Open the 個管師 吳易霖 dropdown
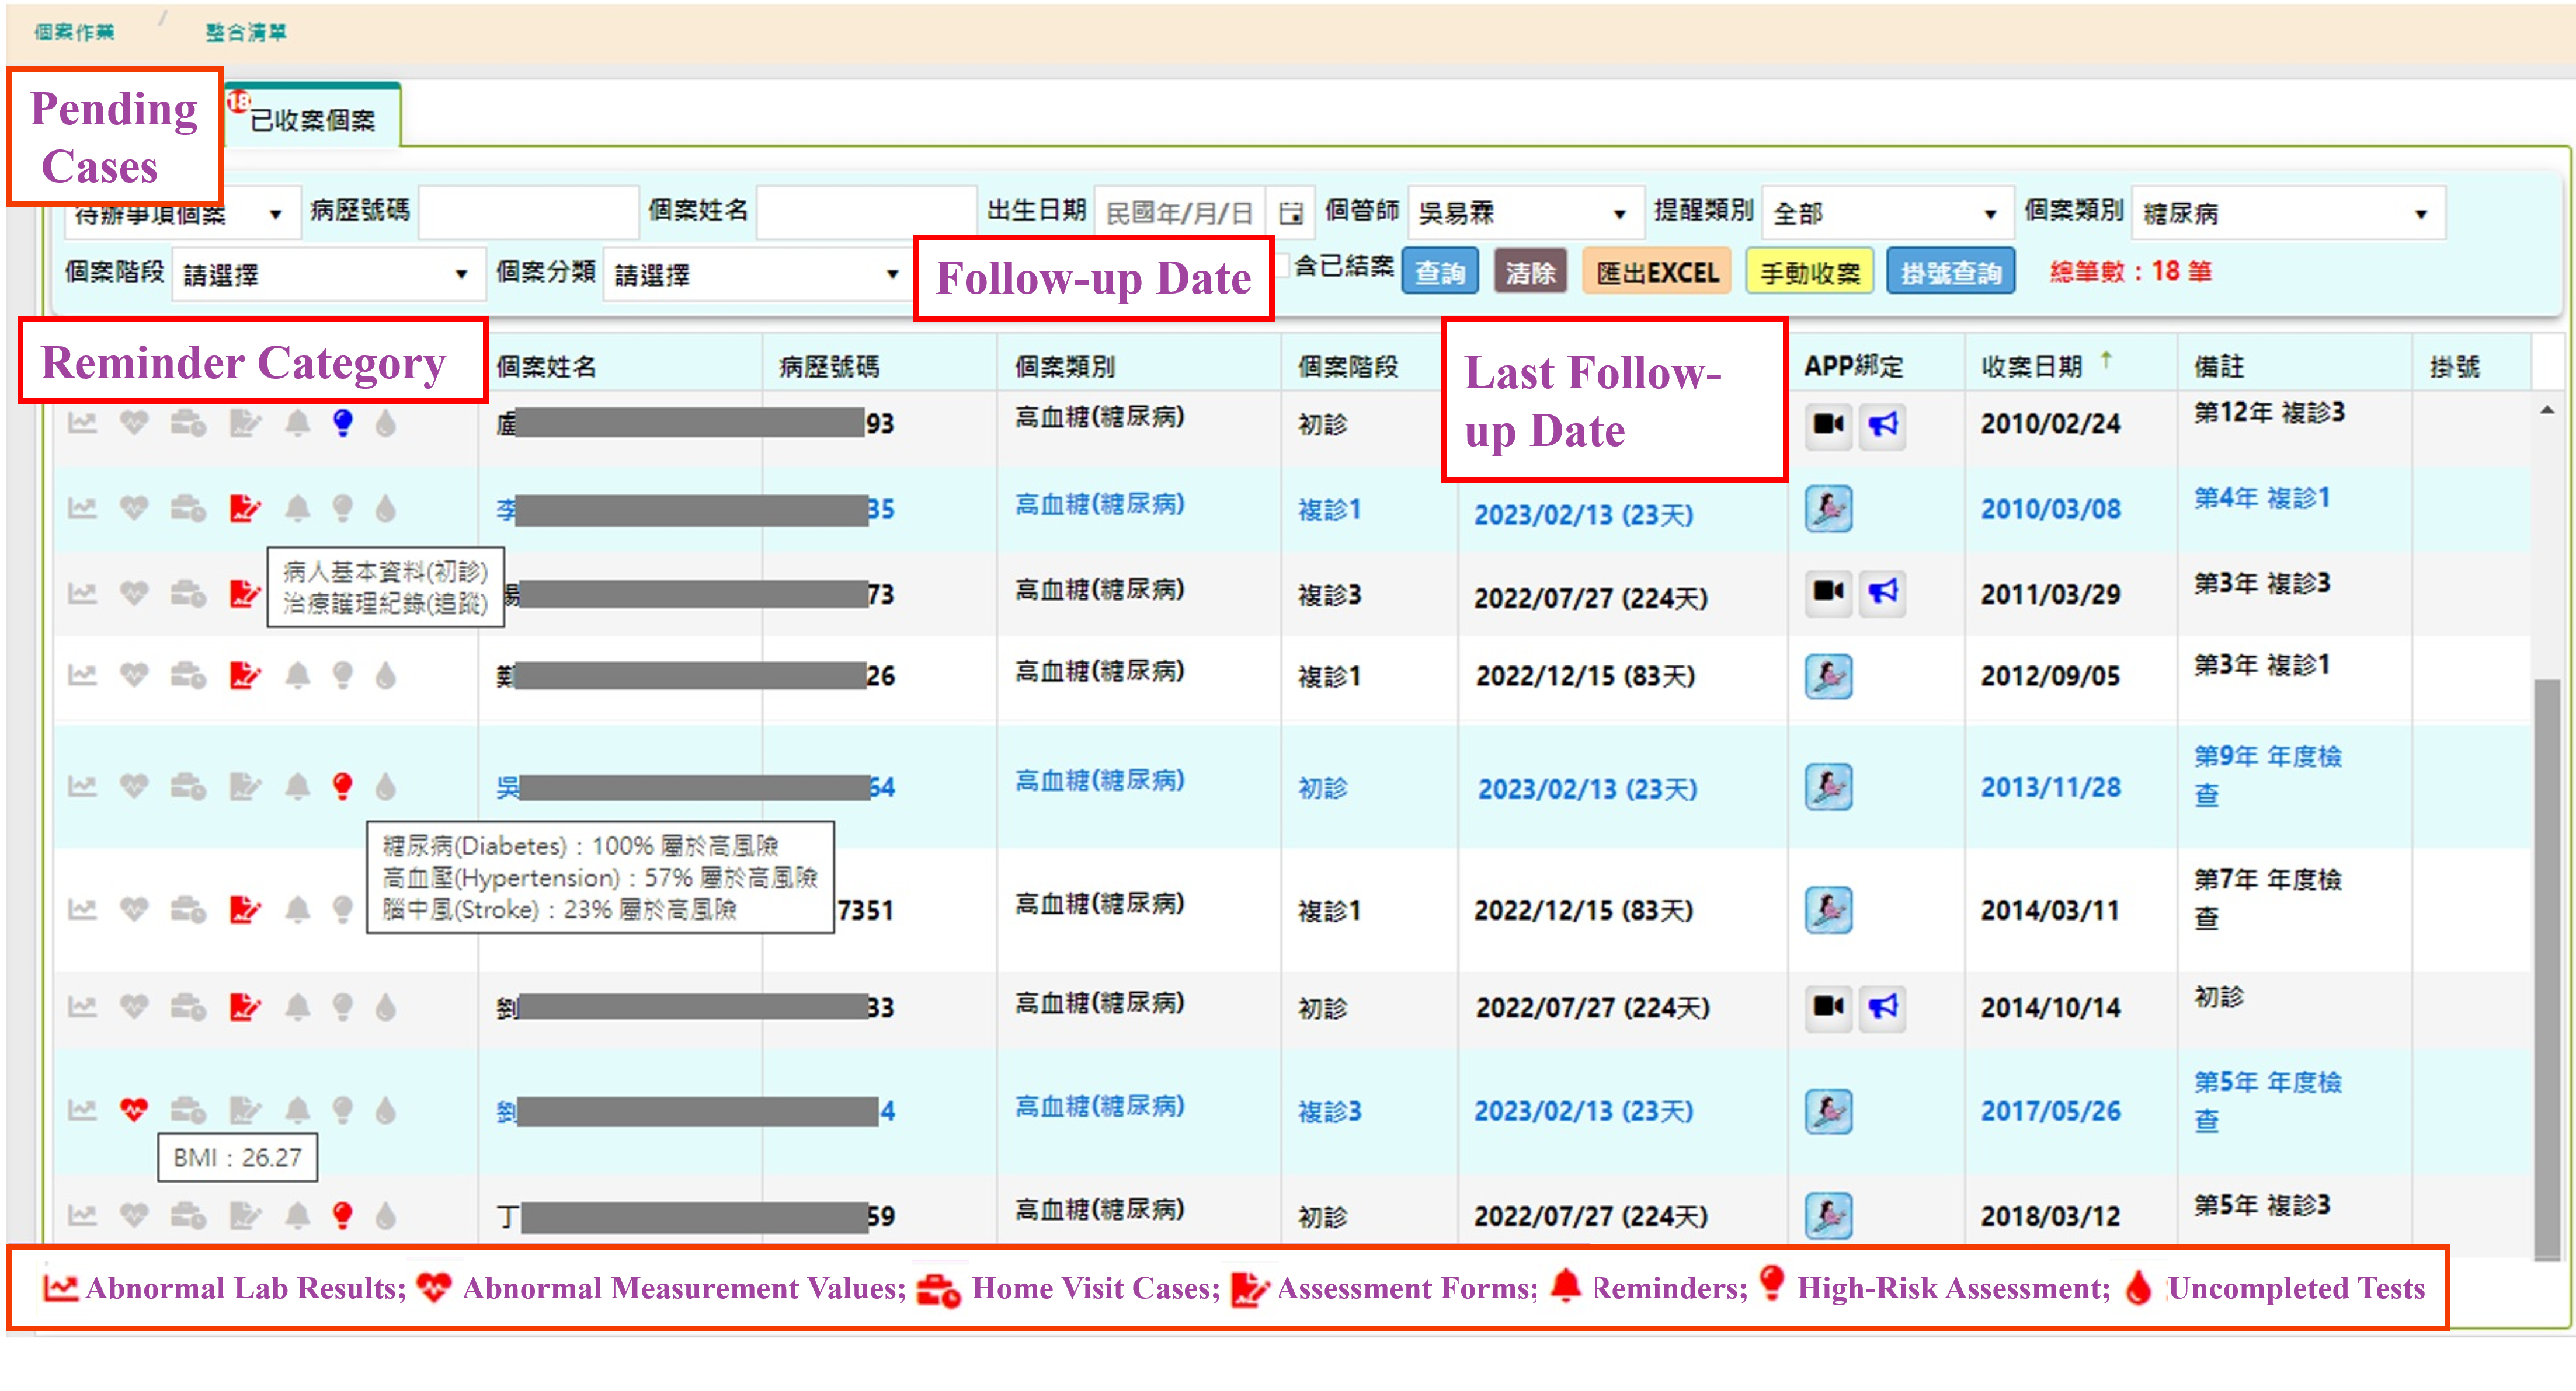The image size is (2576, 1391). point(1525,213)
